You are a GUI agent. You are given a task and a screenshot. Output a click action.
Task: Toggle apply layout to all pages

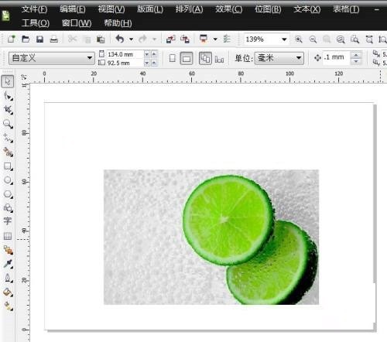click(x=205, y=58)
